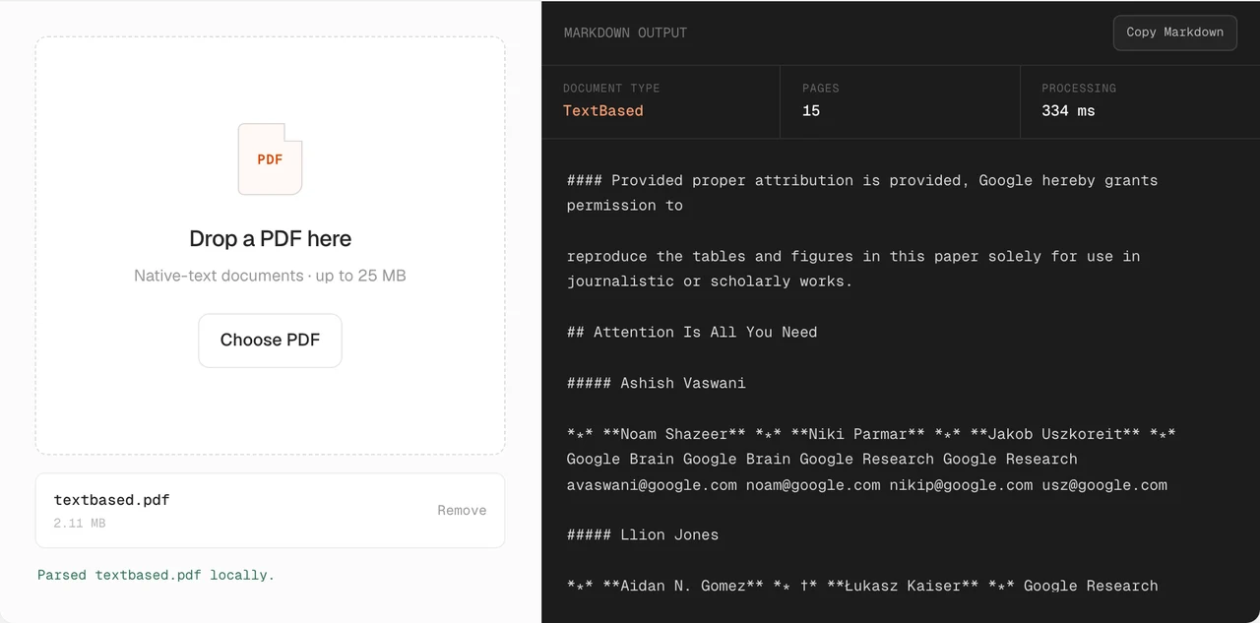Screen dimensions: 1260x623
Task: Click the 2.11 MB file size
Action: (80, 524)
